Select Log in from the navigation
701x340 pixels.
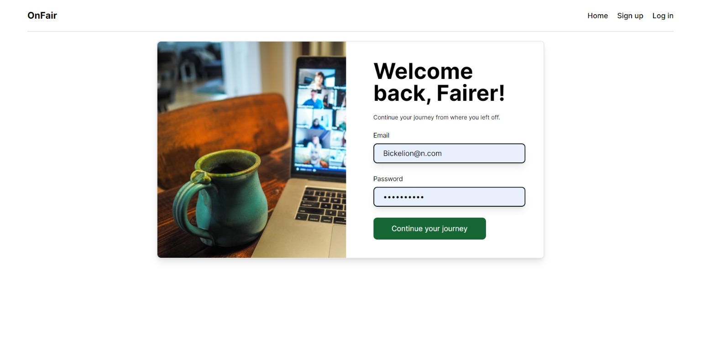(663, 16)
